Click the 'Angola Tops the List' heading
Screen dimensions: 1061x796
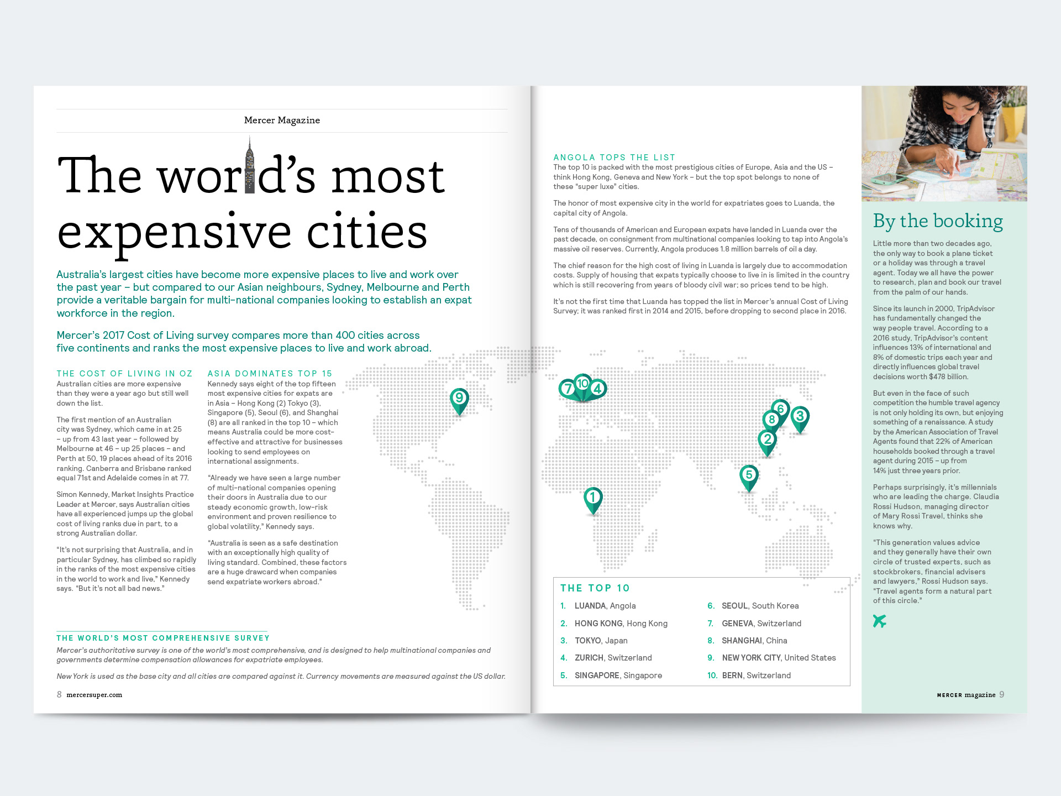tap(614, 158)
